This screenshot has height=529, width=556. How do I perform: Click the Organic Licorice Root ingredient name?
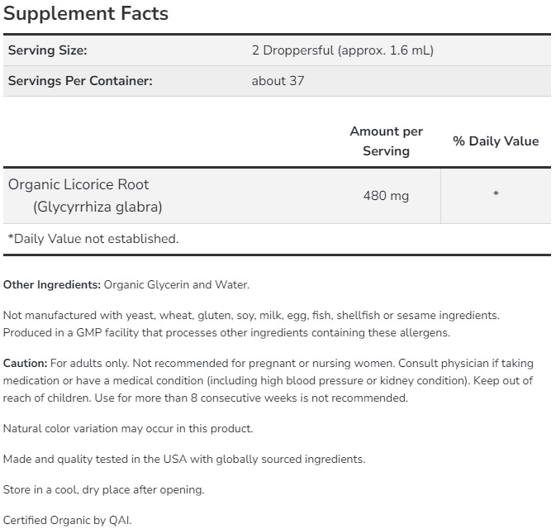point(78,184)
